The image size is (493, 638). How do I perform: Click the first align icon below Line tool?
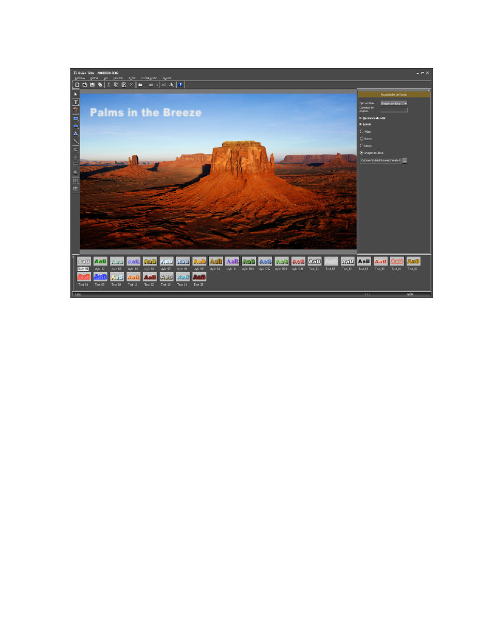(75, 150)
